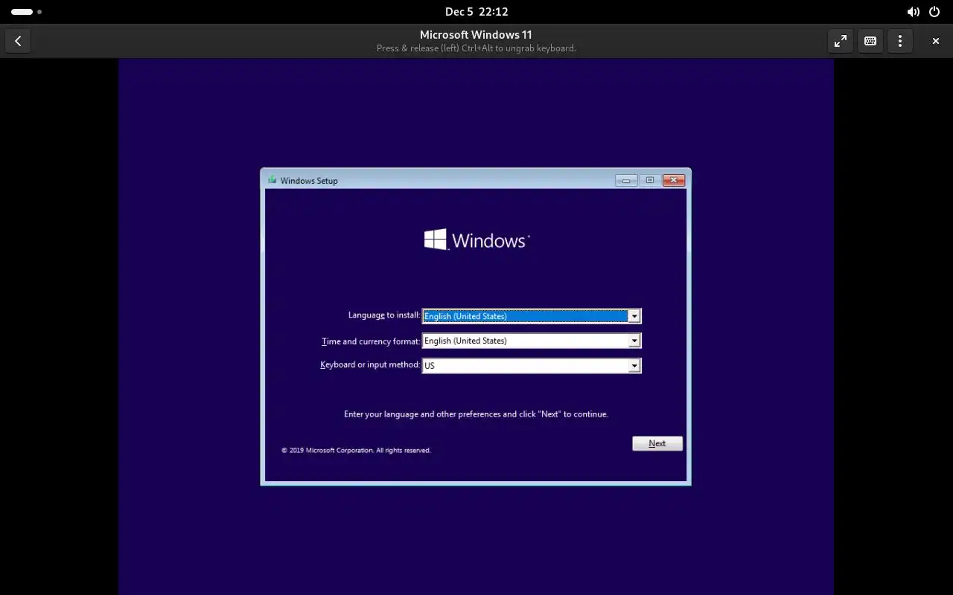Minimize the Windows Setup dialog

coord(626,180)
